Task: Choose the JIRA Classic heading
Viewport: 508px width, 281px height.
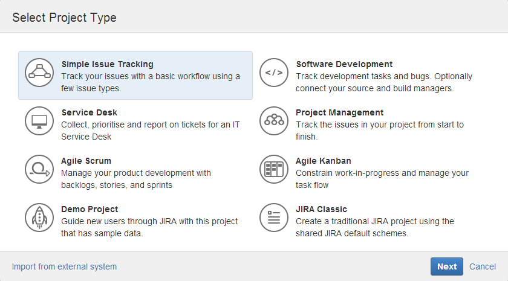Action: coord(321,209)
